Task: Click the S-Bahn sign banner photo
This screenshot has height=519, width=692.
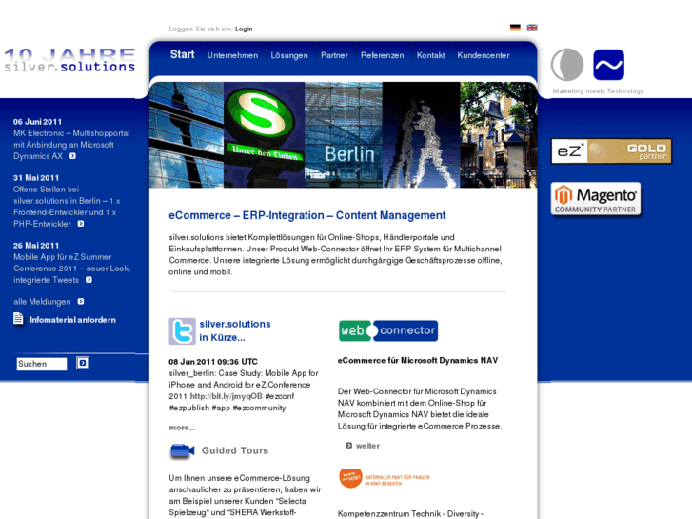Action: tap(265, 134)
